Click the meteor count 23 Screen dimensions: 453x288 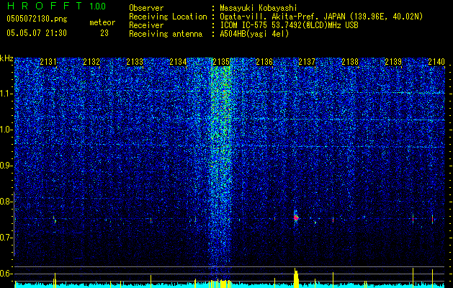pos(104,33)
